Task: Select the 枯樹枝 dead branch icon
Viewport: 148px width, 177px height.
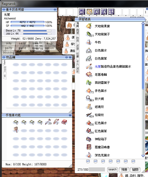Action: coord(89,115)
